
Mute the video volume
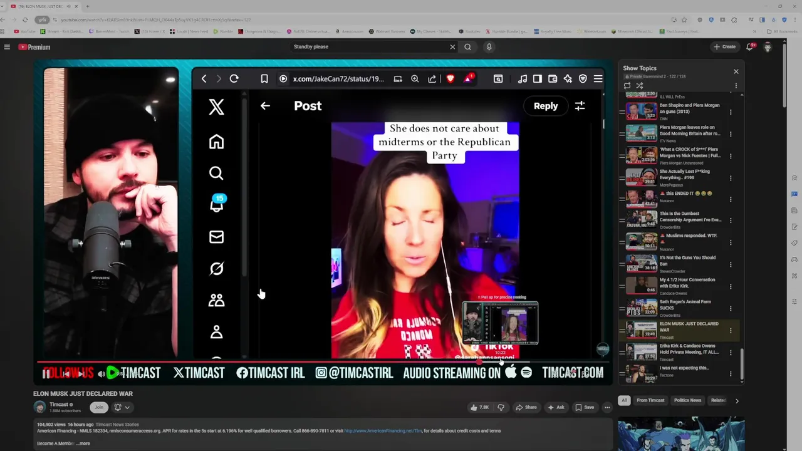pyautogui.click(x=101, y=374)
